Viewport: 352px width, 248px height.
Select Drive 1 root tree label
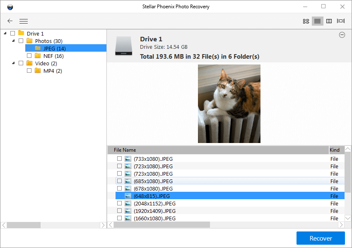tap(35, 33)
